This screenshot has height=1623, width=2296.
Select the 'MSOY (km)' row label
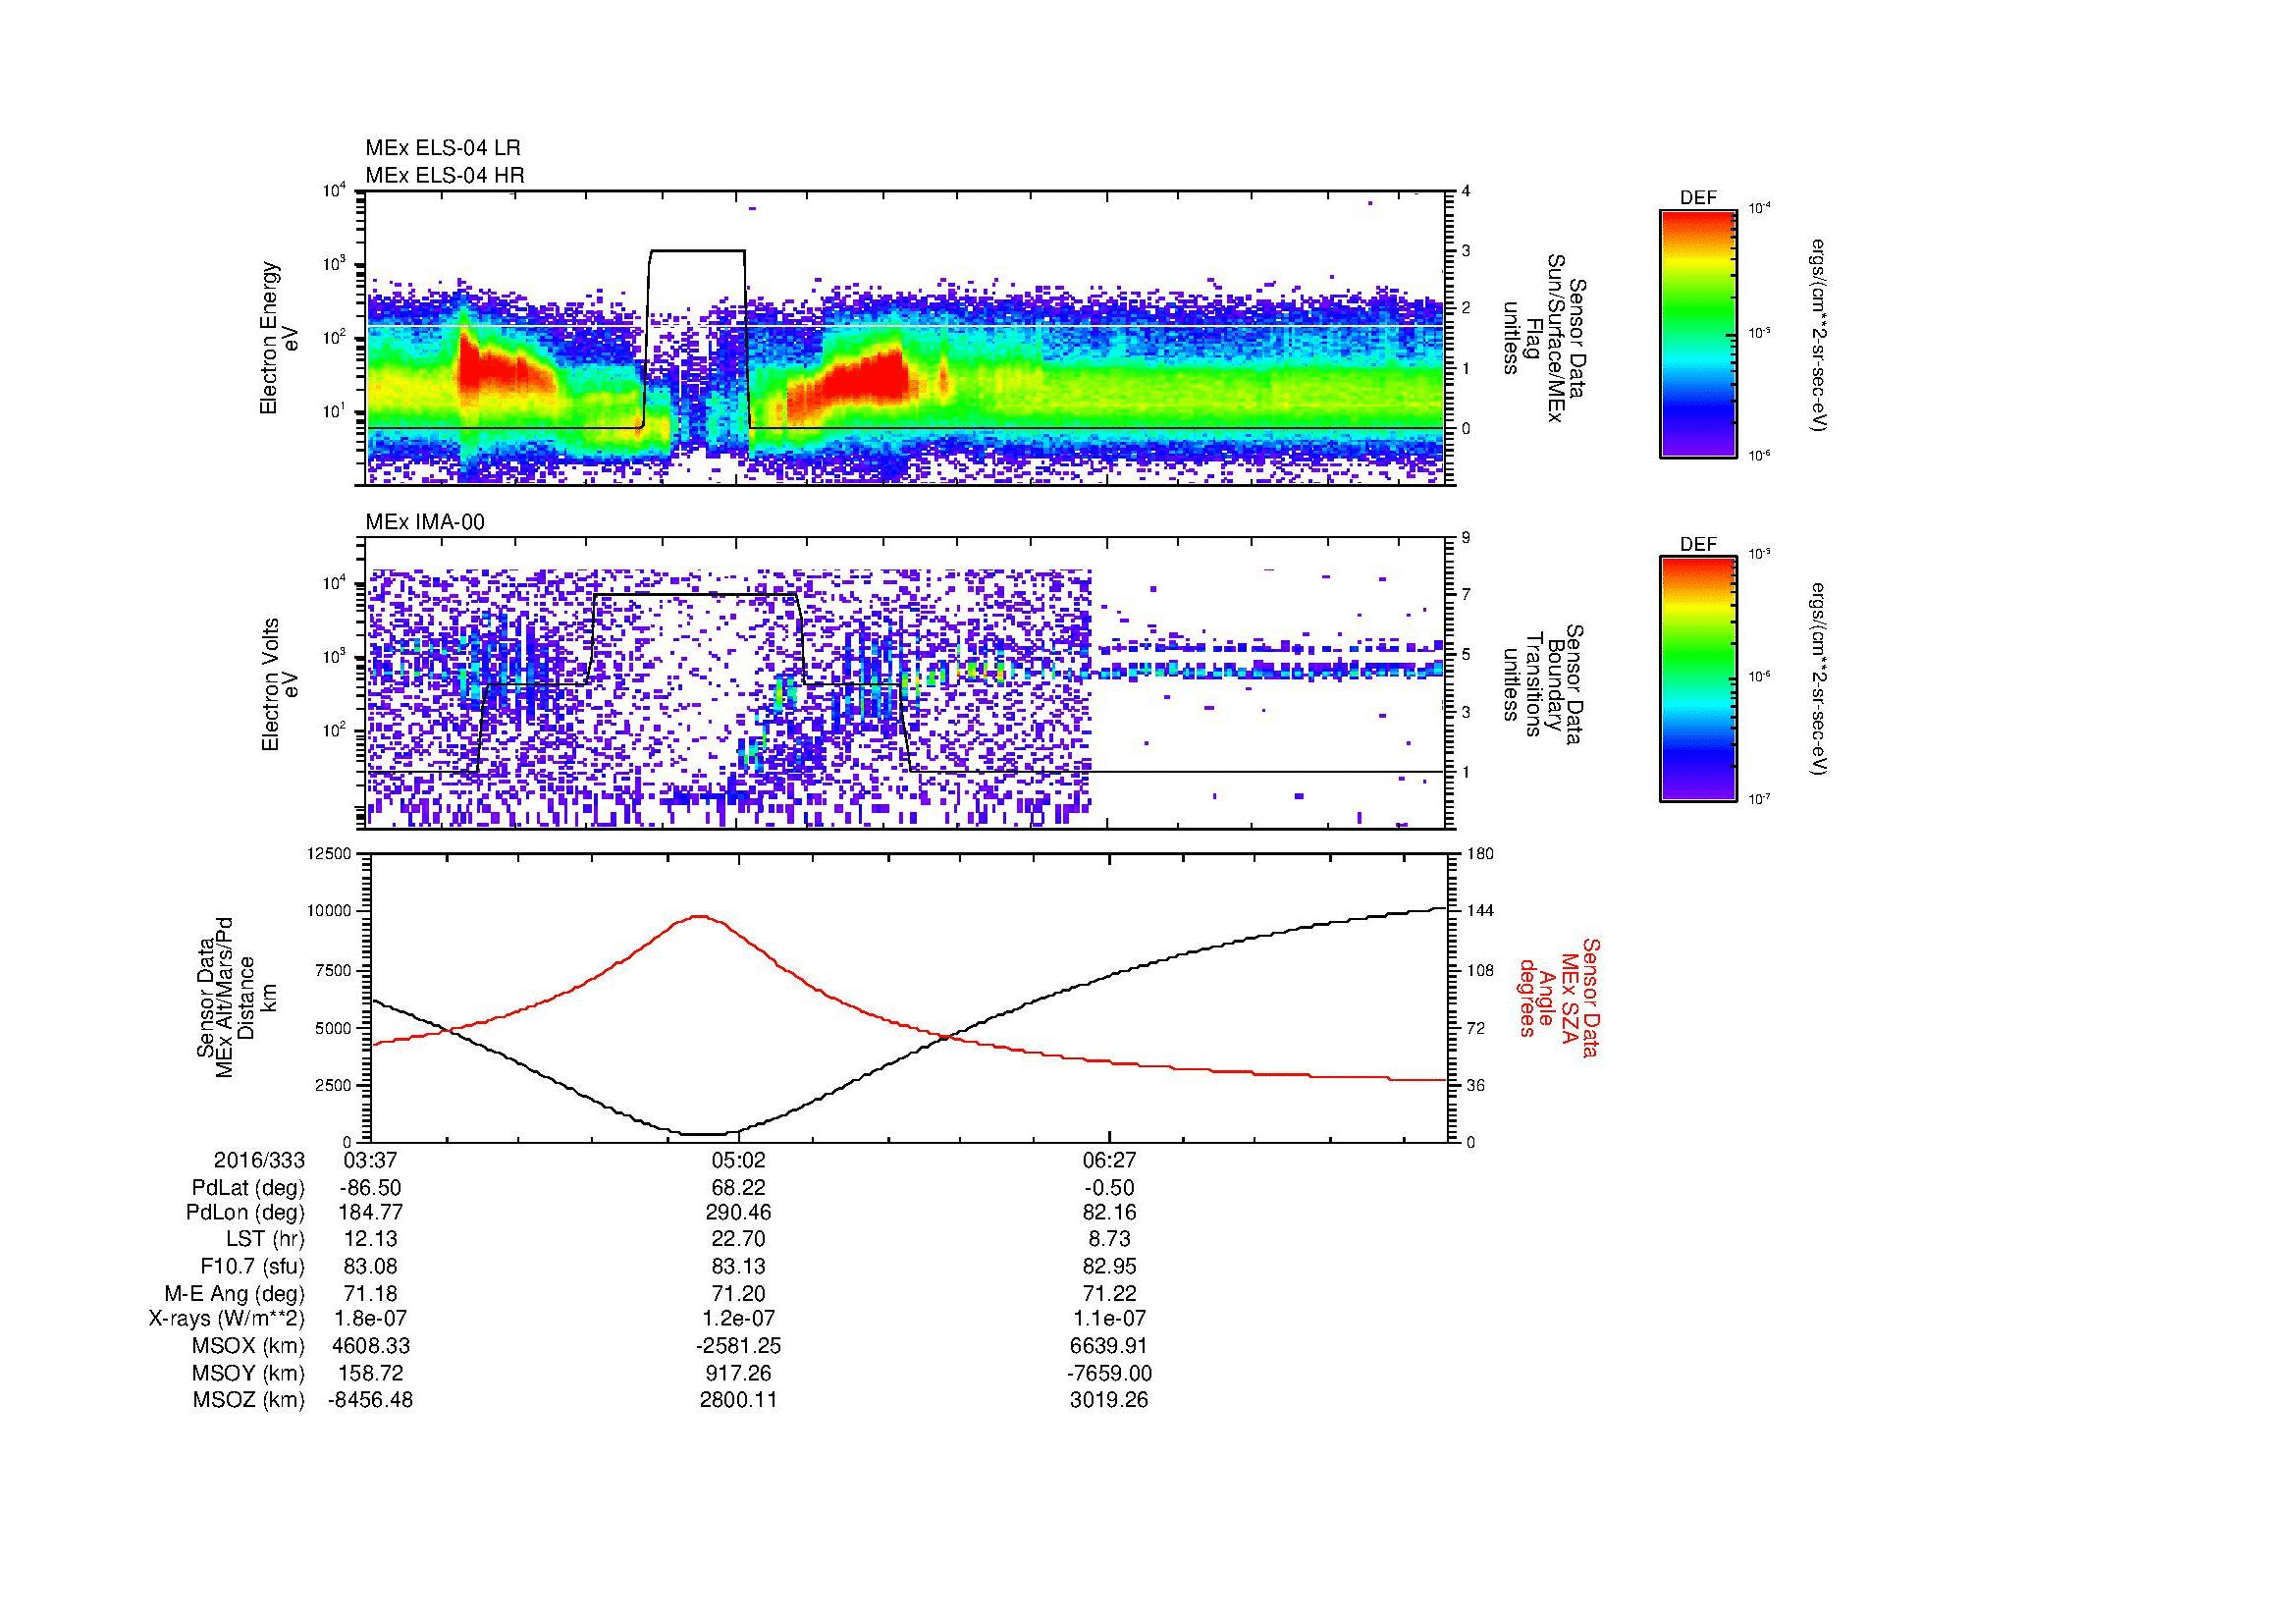click(248, 1373)
